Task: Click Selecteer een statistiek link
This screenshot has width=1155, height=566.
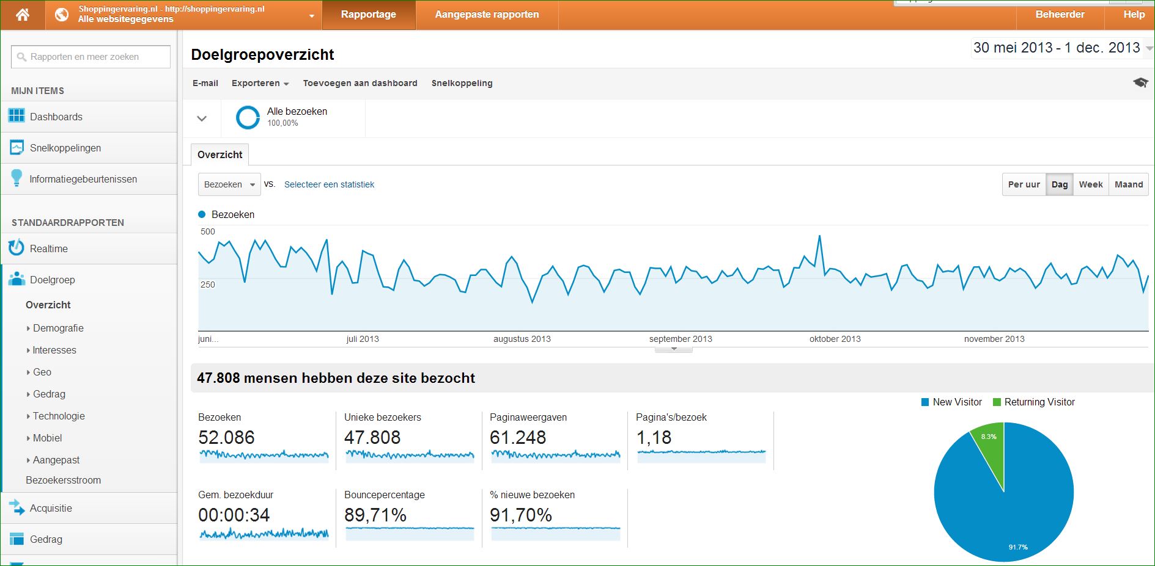Action: pos(329,184)
